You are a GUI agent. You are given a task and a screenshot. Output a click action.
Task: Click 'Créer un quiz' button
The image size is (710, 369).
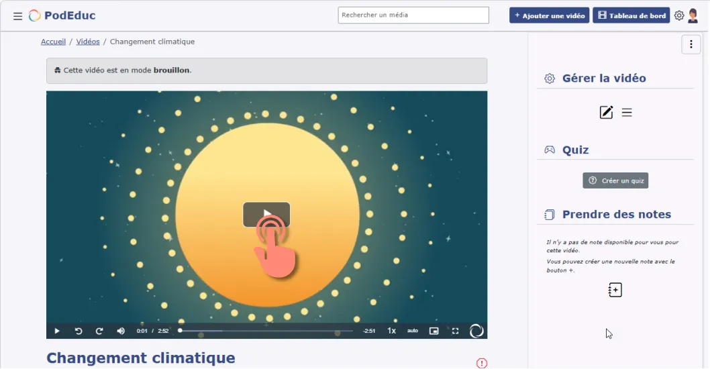point(615,180)
